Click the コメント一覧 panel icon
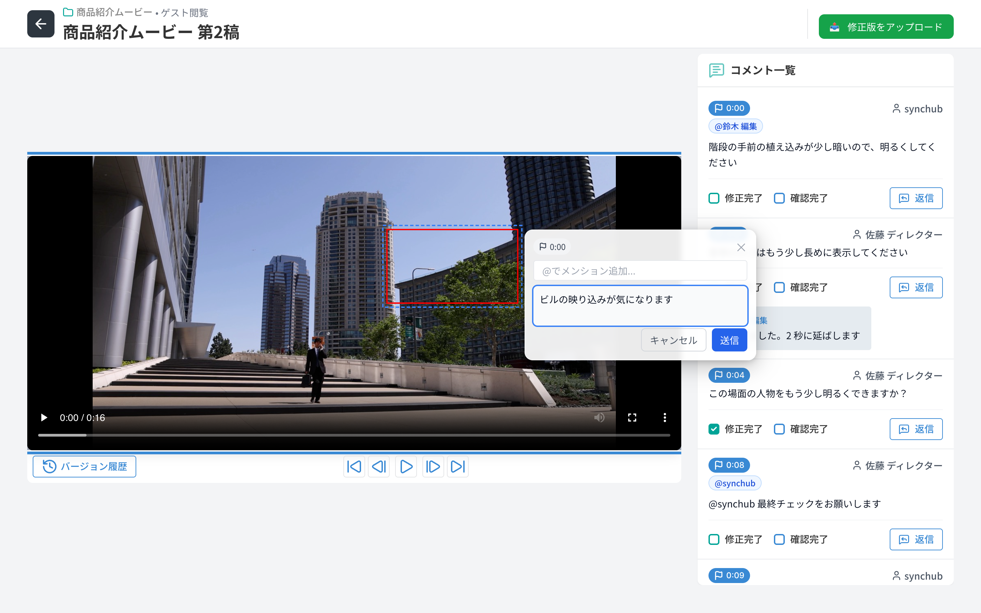Viewport: 981px width, 613px height. [716, 70]
